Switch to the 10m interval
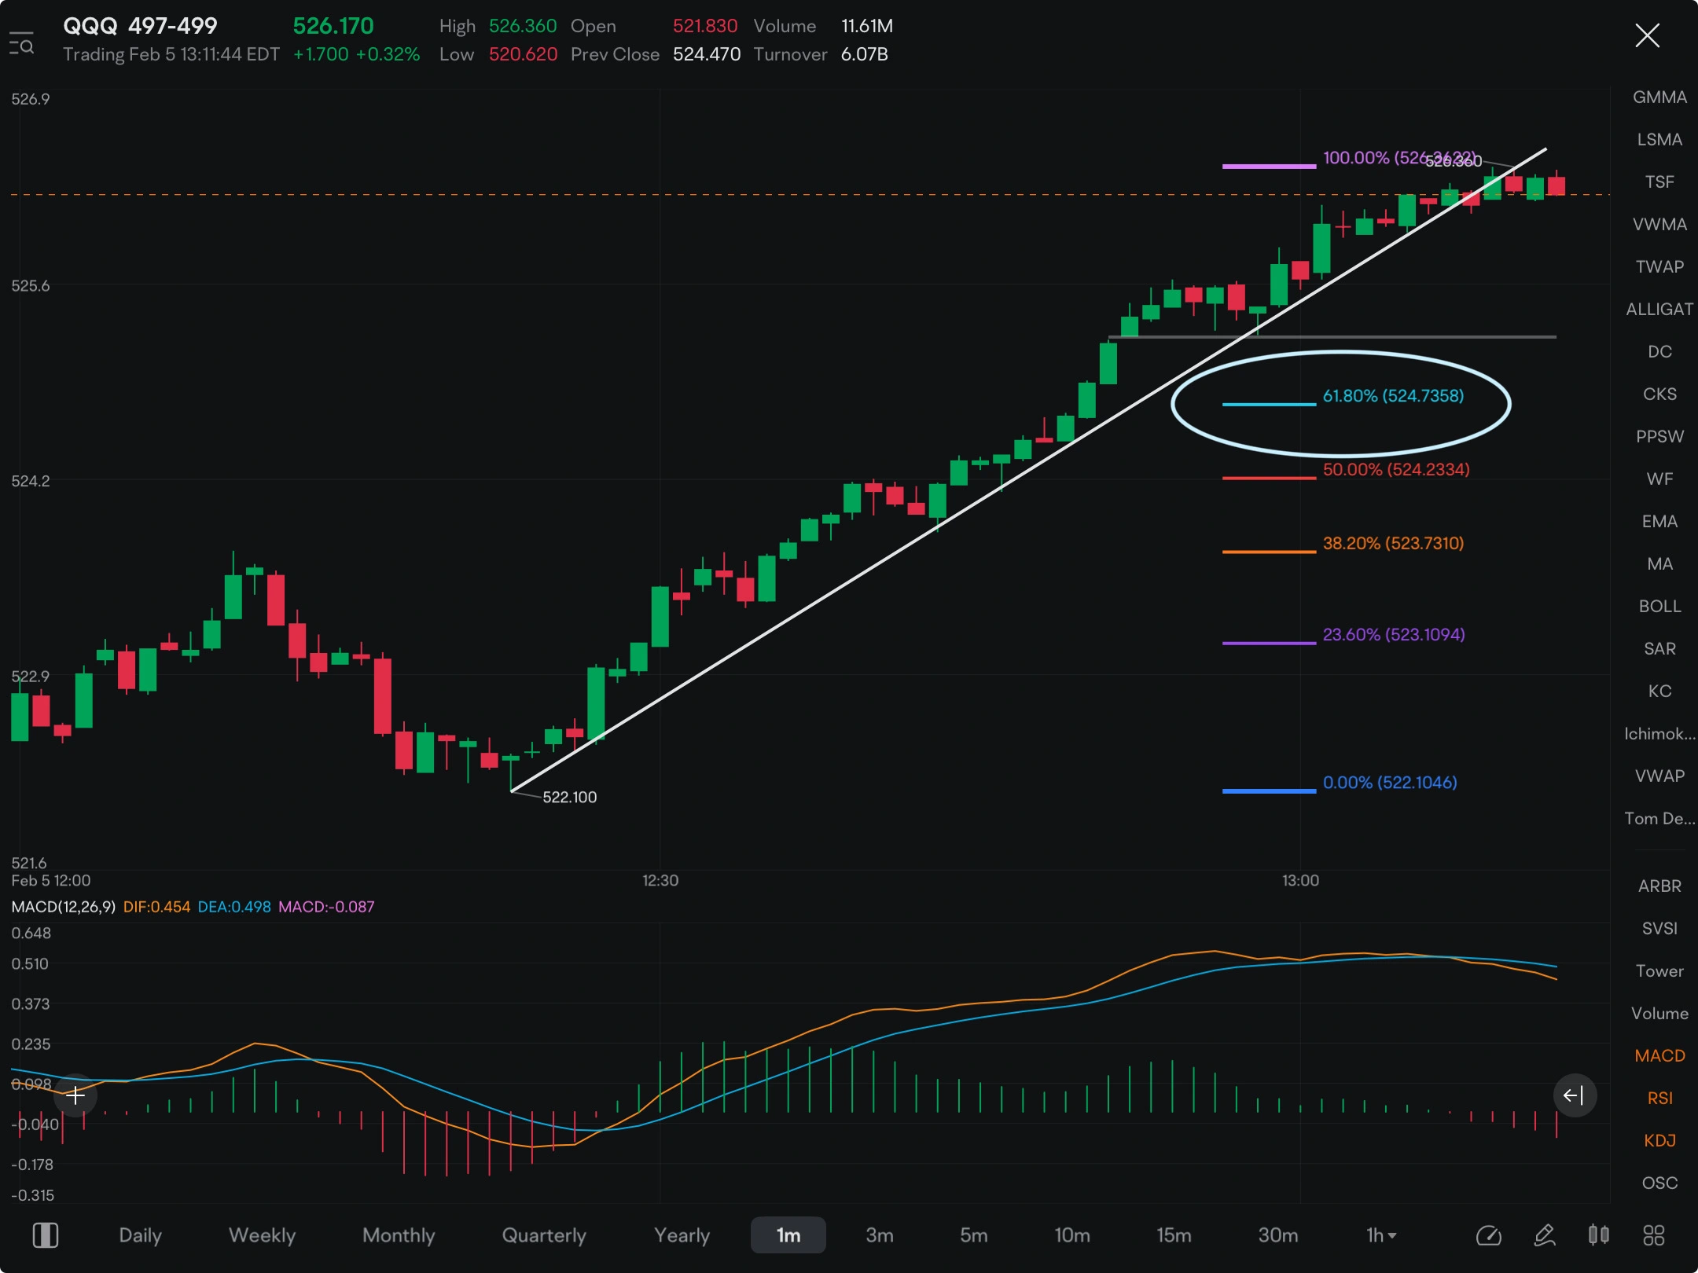1698x1273 pixels. pos(1072,1235)
